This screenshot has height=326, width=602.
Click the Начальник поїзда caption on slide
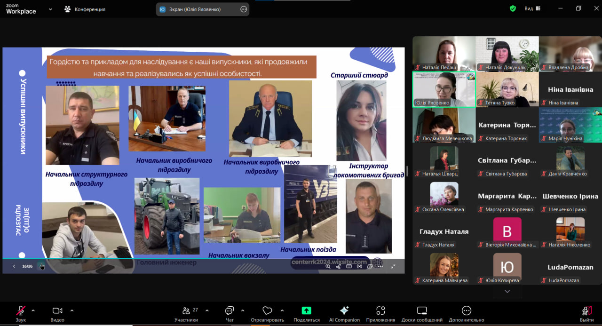coord(309,250)
